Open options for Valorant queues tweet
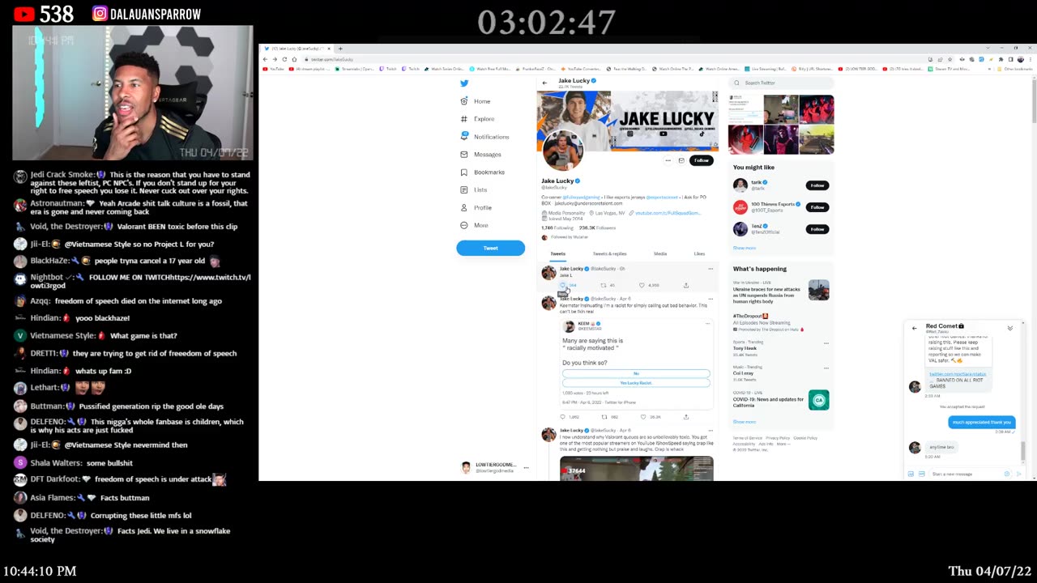Viewport: 1037px width, 583px height. [x=711, y=431]
